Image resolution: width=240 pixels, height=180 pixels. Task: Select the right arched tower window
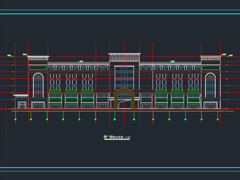click(x=210, y=85)
